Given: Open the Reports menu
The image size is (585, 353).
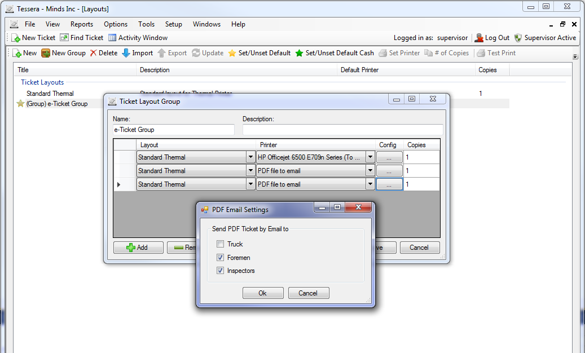Looking at the screenshot, I should point(82,24).
